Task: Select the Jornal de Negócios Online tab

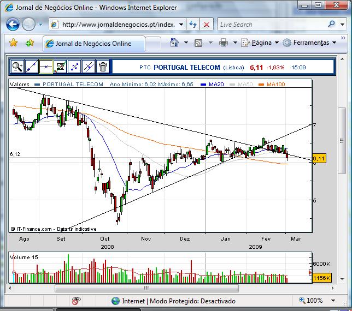Action: [93, 44]
